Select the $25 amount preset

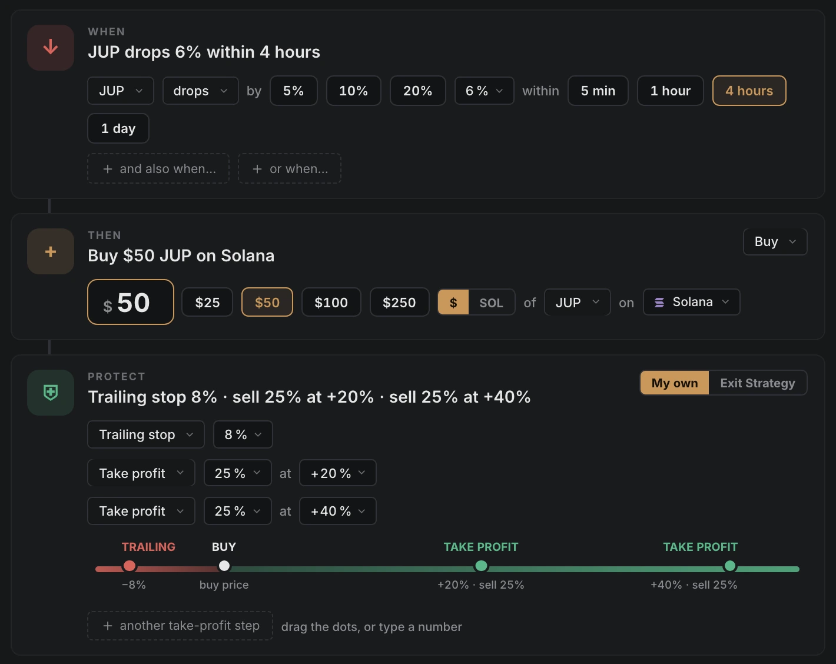(208, 302)
